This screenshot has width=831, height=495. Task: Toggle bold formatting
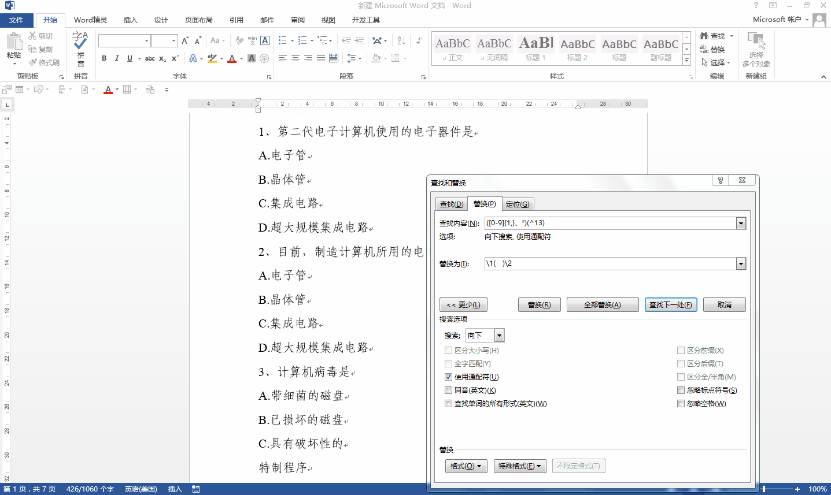[x=104, y=58]
